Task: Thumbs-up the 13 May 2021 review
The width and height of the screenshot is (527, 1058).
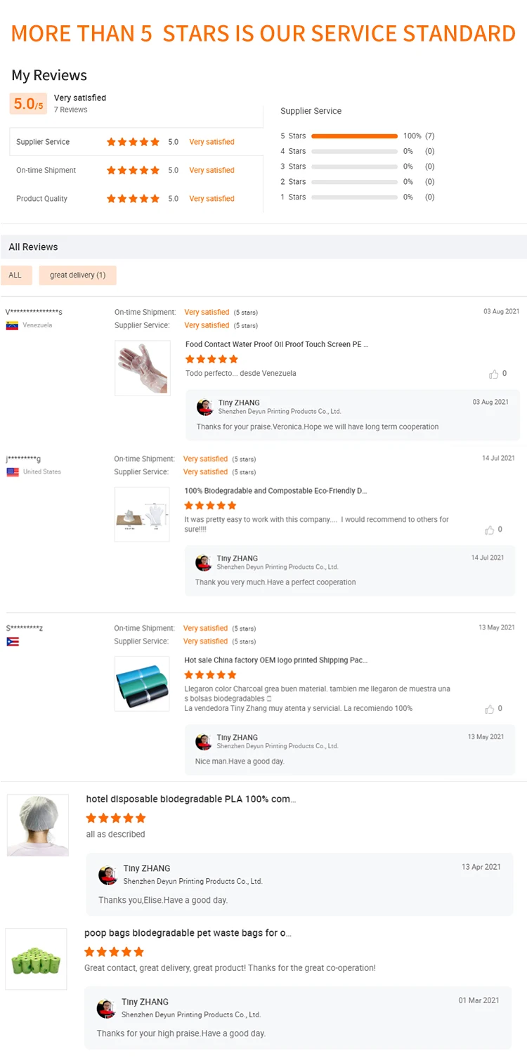Action: 489,709
